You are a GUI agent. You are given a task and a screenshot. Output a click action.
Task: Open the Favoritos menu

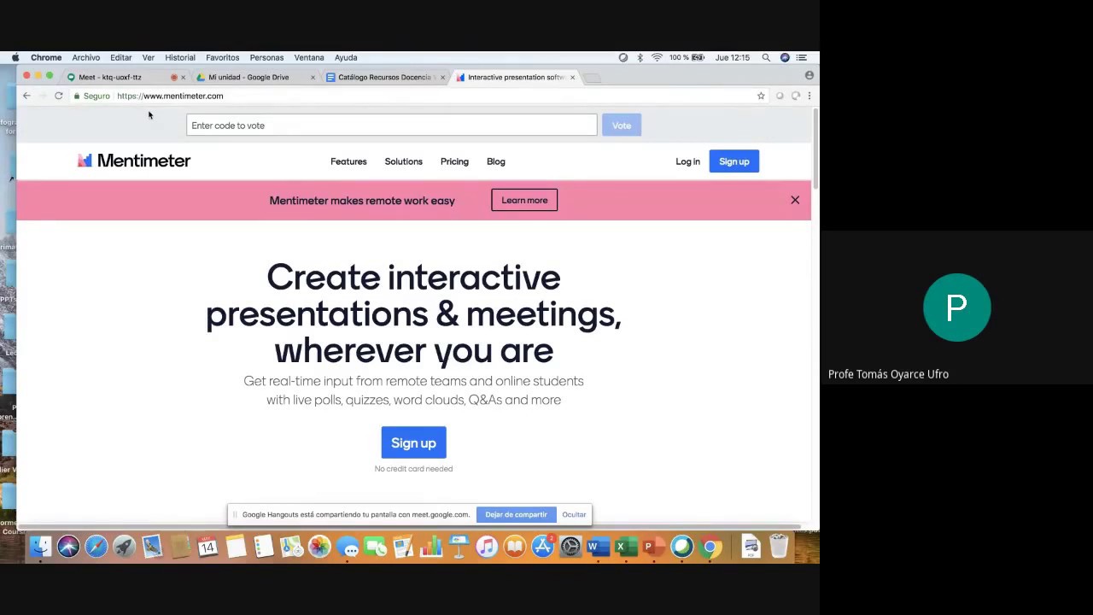pyautogui.click(x=222, y=57)
